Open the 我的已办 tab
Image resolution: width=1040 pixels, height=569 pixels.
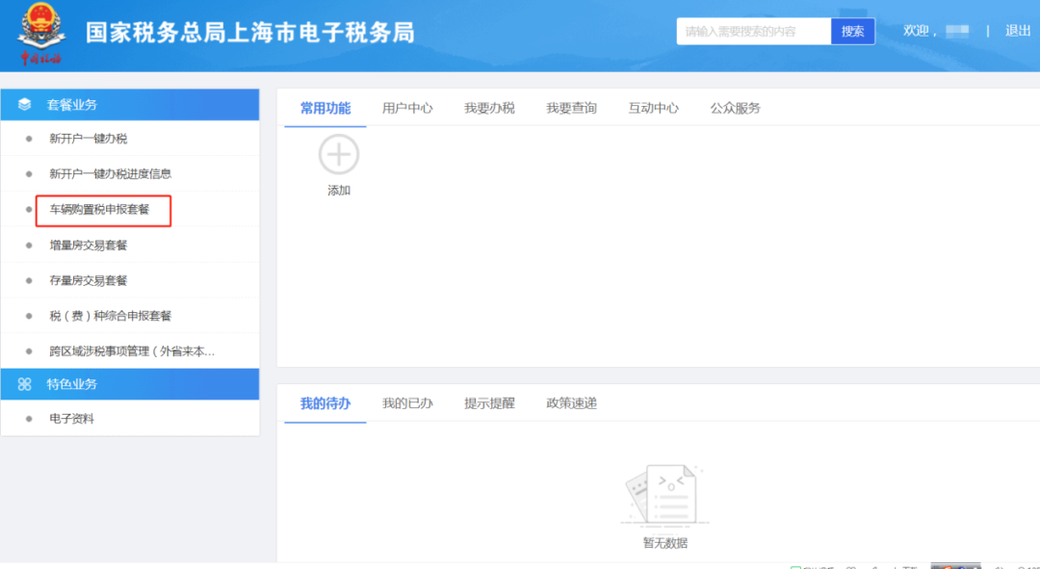pyautogui.click(x=407, y=403)
